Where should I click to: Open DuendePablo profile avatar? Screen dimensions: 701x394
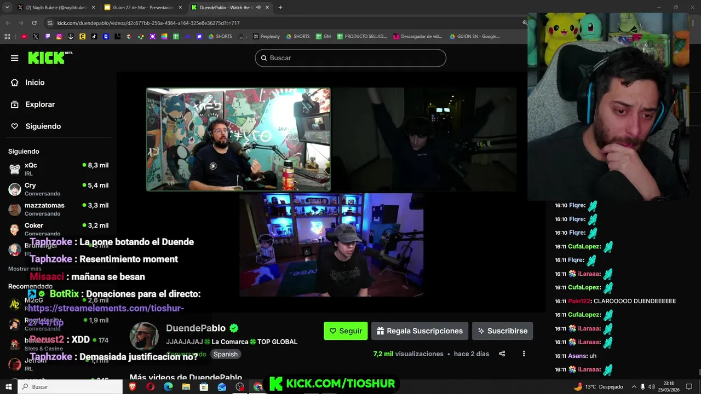[x=144, y=335]
